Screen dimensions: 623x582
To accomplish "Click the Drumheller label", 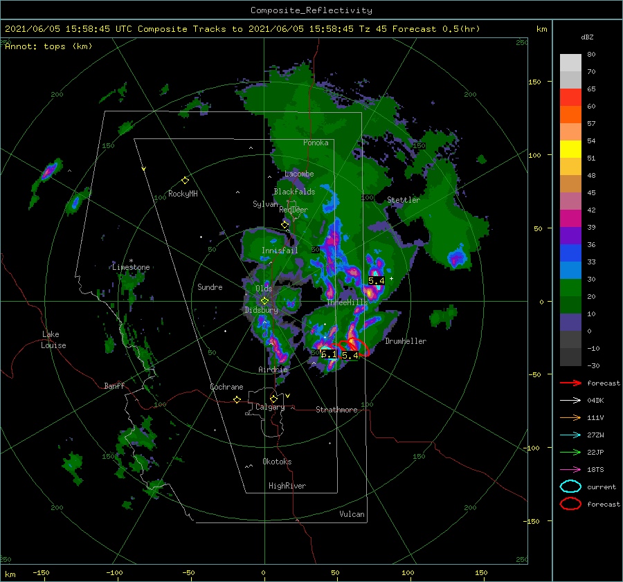I will [x=406, y=341].
